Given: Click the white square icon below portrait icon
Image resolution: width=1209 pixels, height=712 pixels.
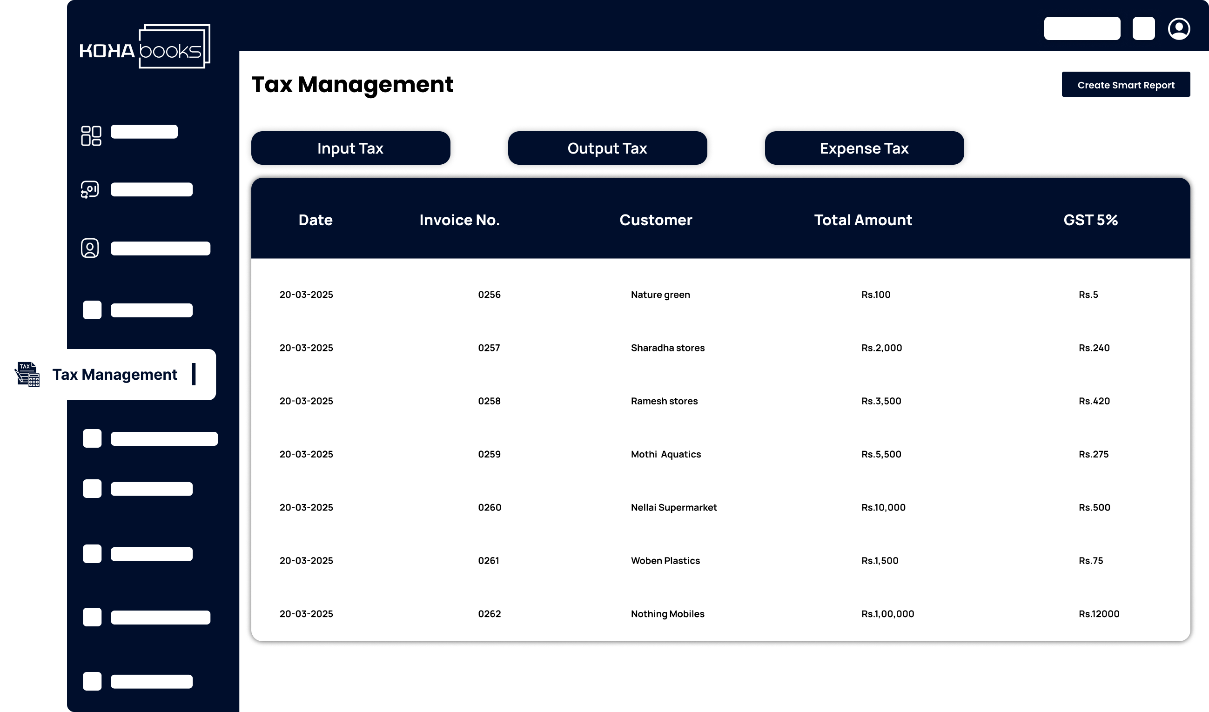Looking at the screenshot, I should tap(92, 310).
